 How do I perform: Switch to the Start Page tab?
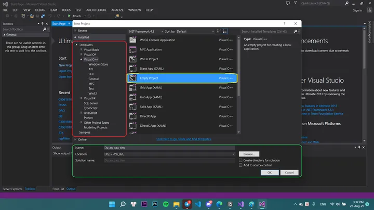click(59, 23)
